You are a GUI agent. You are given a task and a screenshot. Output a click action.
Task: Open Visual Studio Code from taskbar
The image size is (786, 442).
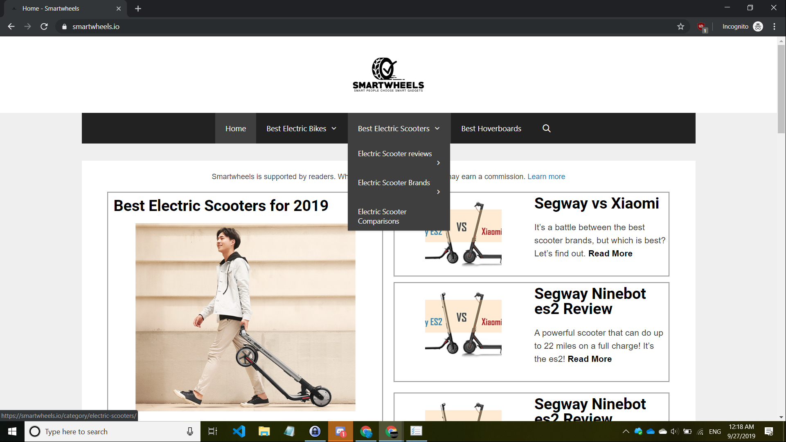pyautogui.click(x=239, y=431)
